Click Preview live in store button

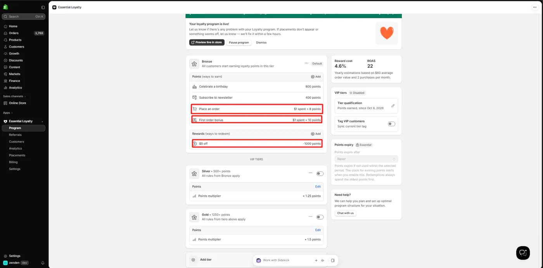tap(207, 42)
